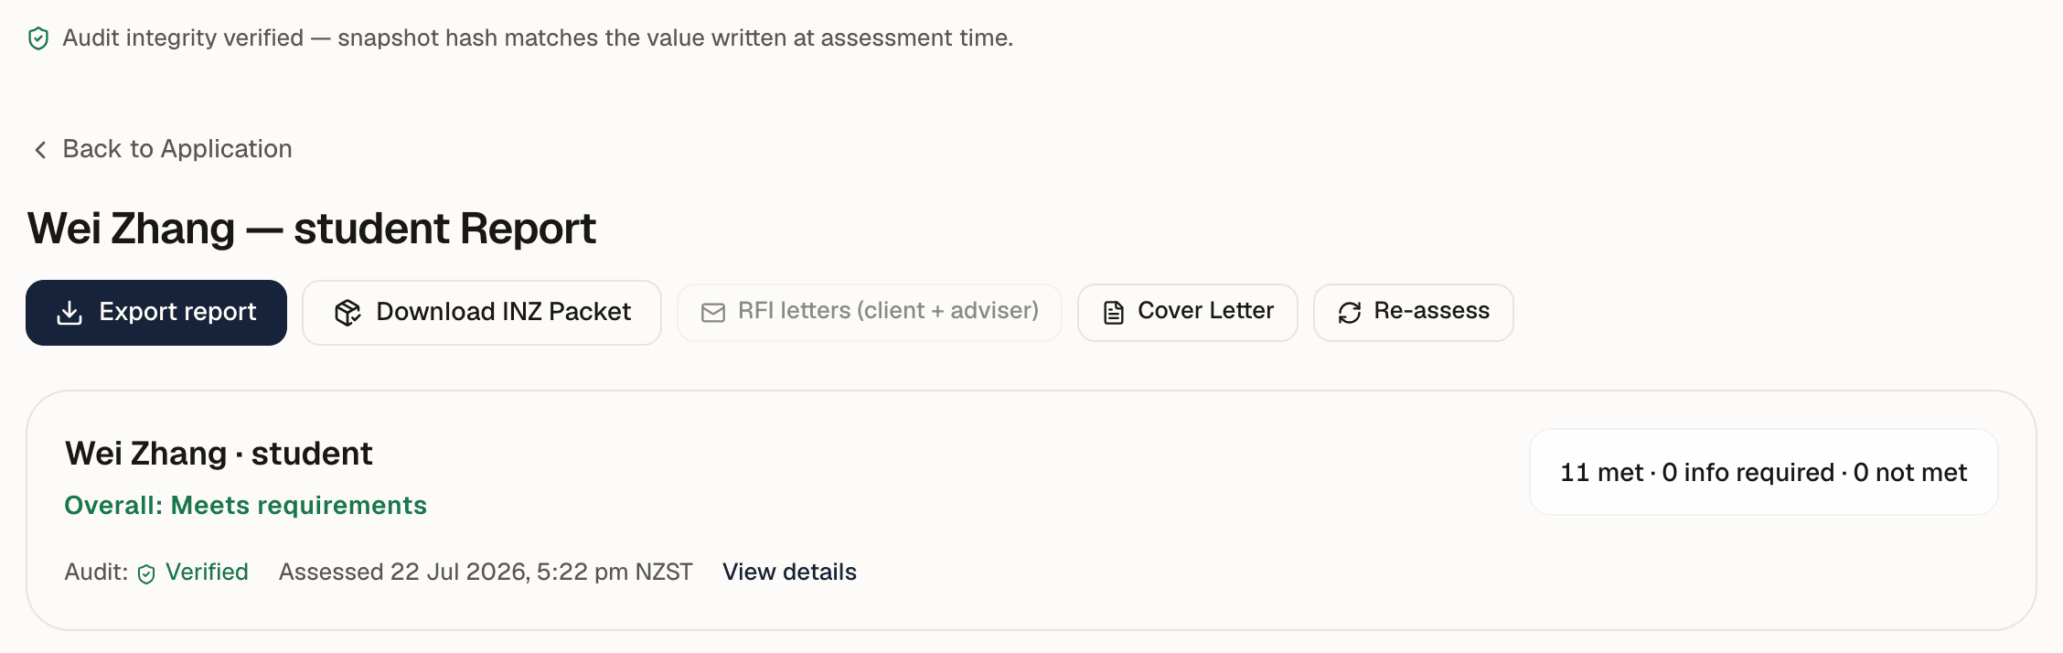Click the document icon on Cover Letter
Viewport: 2063px width, 653px height.
pos(1113,313)
